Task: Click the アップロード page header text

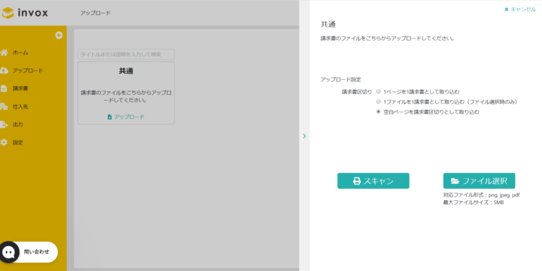Action: pyautogui.click(x=96, y=13)
